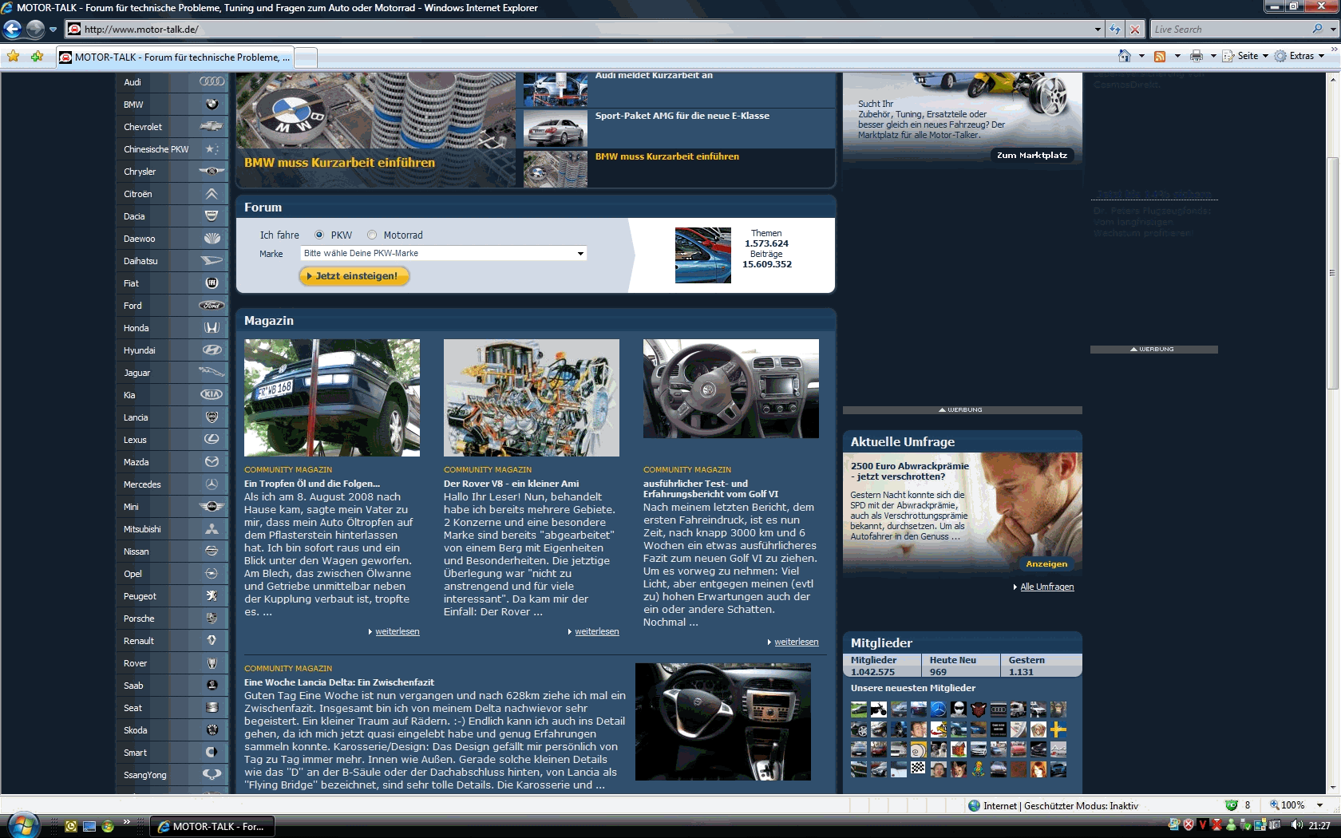Click the 'Zum Marktplatz' button

(1032, 155)
